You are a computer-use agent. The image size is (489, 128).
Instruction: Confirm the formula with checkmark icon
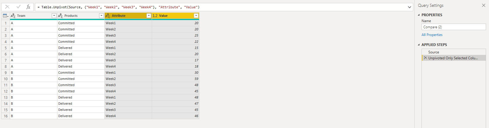pyautogui.click(x=18, y=7)
